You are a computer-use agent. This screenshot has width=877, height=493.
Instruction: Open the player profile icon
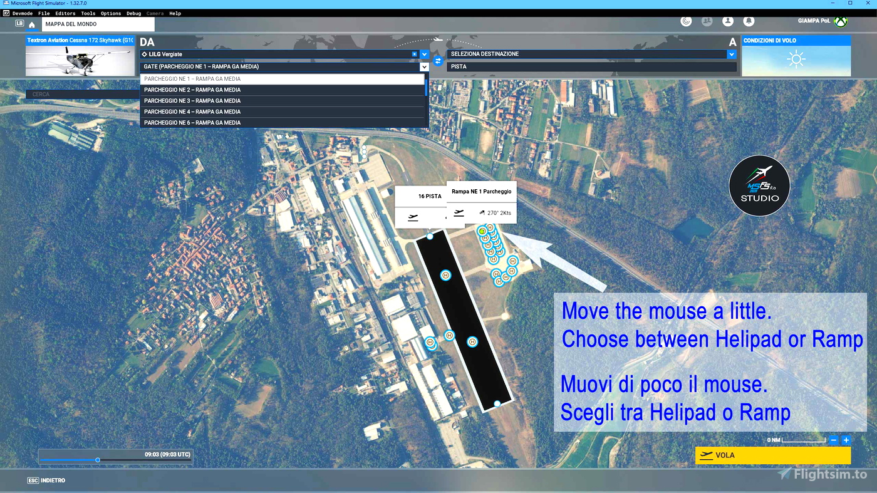click(728, 21)
